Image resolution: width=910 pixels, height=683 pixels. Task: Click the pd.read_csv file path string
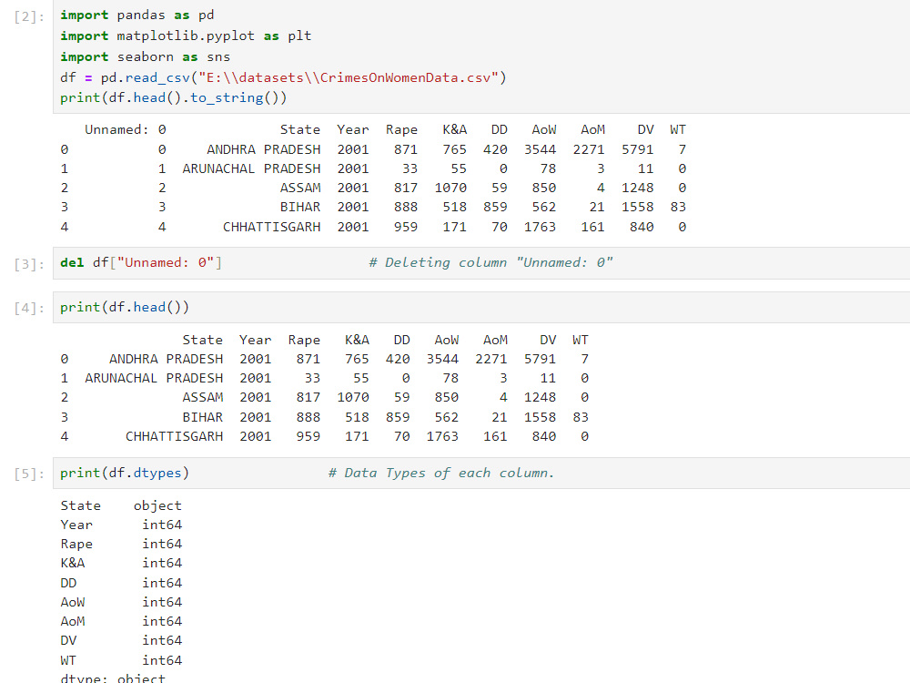[x=349, y=77]
